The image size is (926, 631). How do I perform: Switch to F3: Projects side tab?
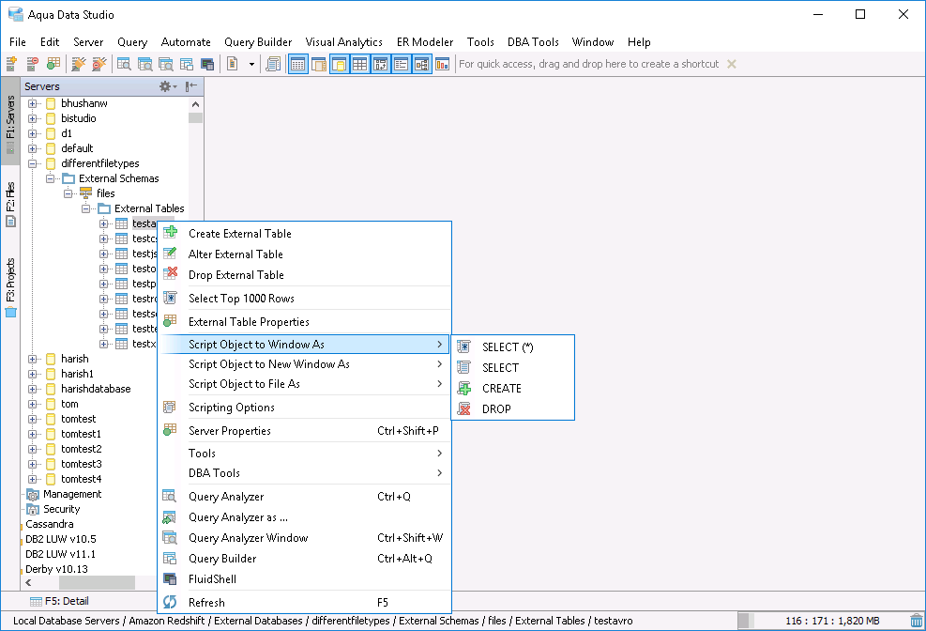coord(10,287)
